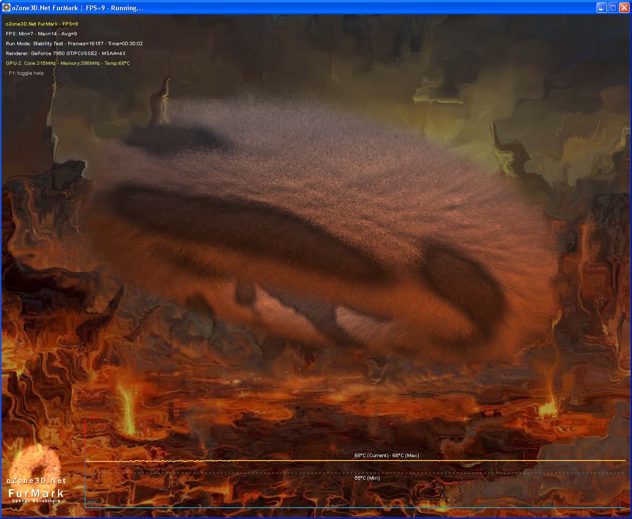This screenshot has width=632, height=519.
Task: Click the 'oZone3D.Net FurMark | FPS=9 - Running...' title text
Action: (77, 8)
